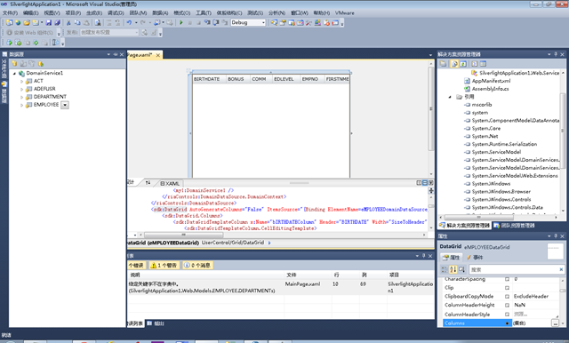The width and height of the screenshot is (569, 343).
Task: Click Refresh icon in Solution Explorer toolbar
Action: click(x=463, y=64)
